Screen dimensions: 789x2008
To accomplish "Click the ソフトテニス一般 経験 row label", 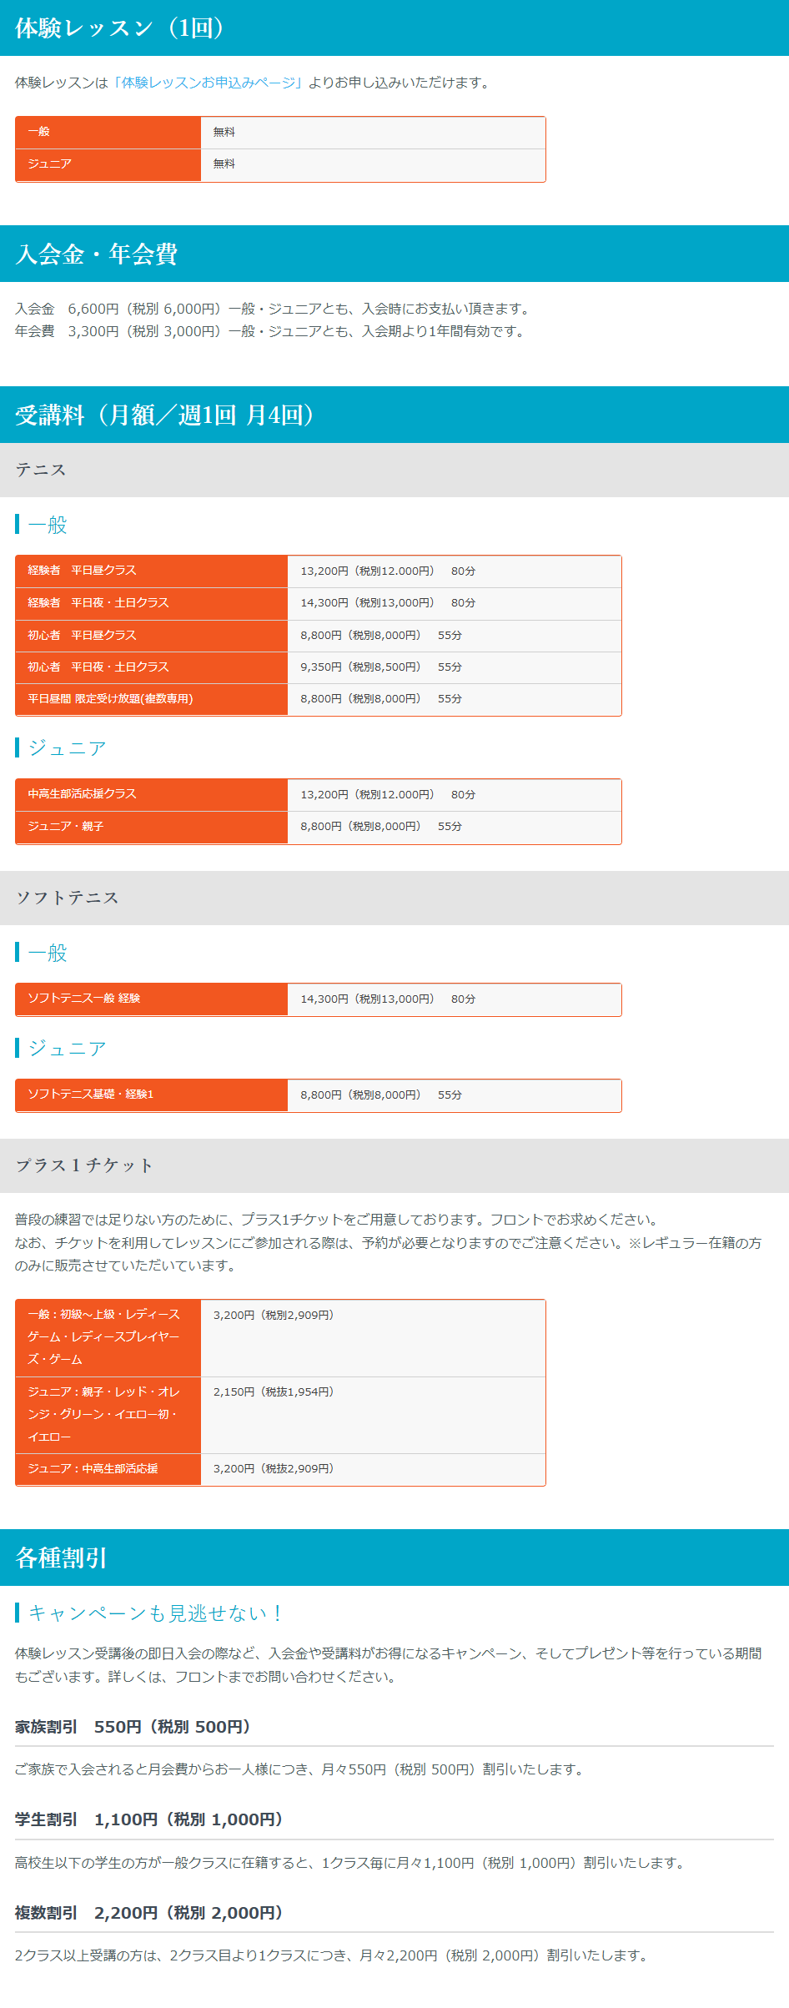I will tap(83, 999).
